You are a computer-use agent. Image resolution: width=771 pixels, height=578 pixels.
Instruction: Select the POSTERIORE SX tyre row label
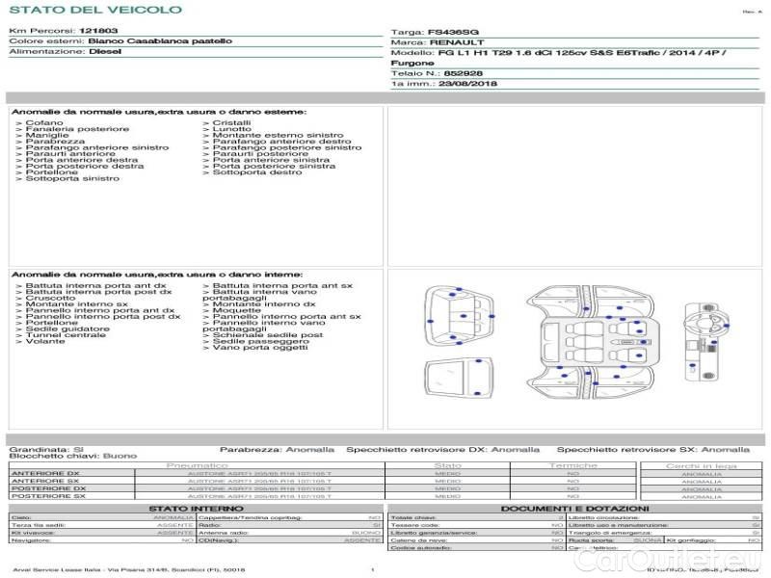[x=46, y=496]
